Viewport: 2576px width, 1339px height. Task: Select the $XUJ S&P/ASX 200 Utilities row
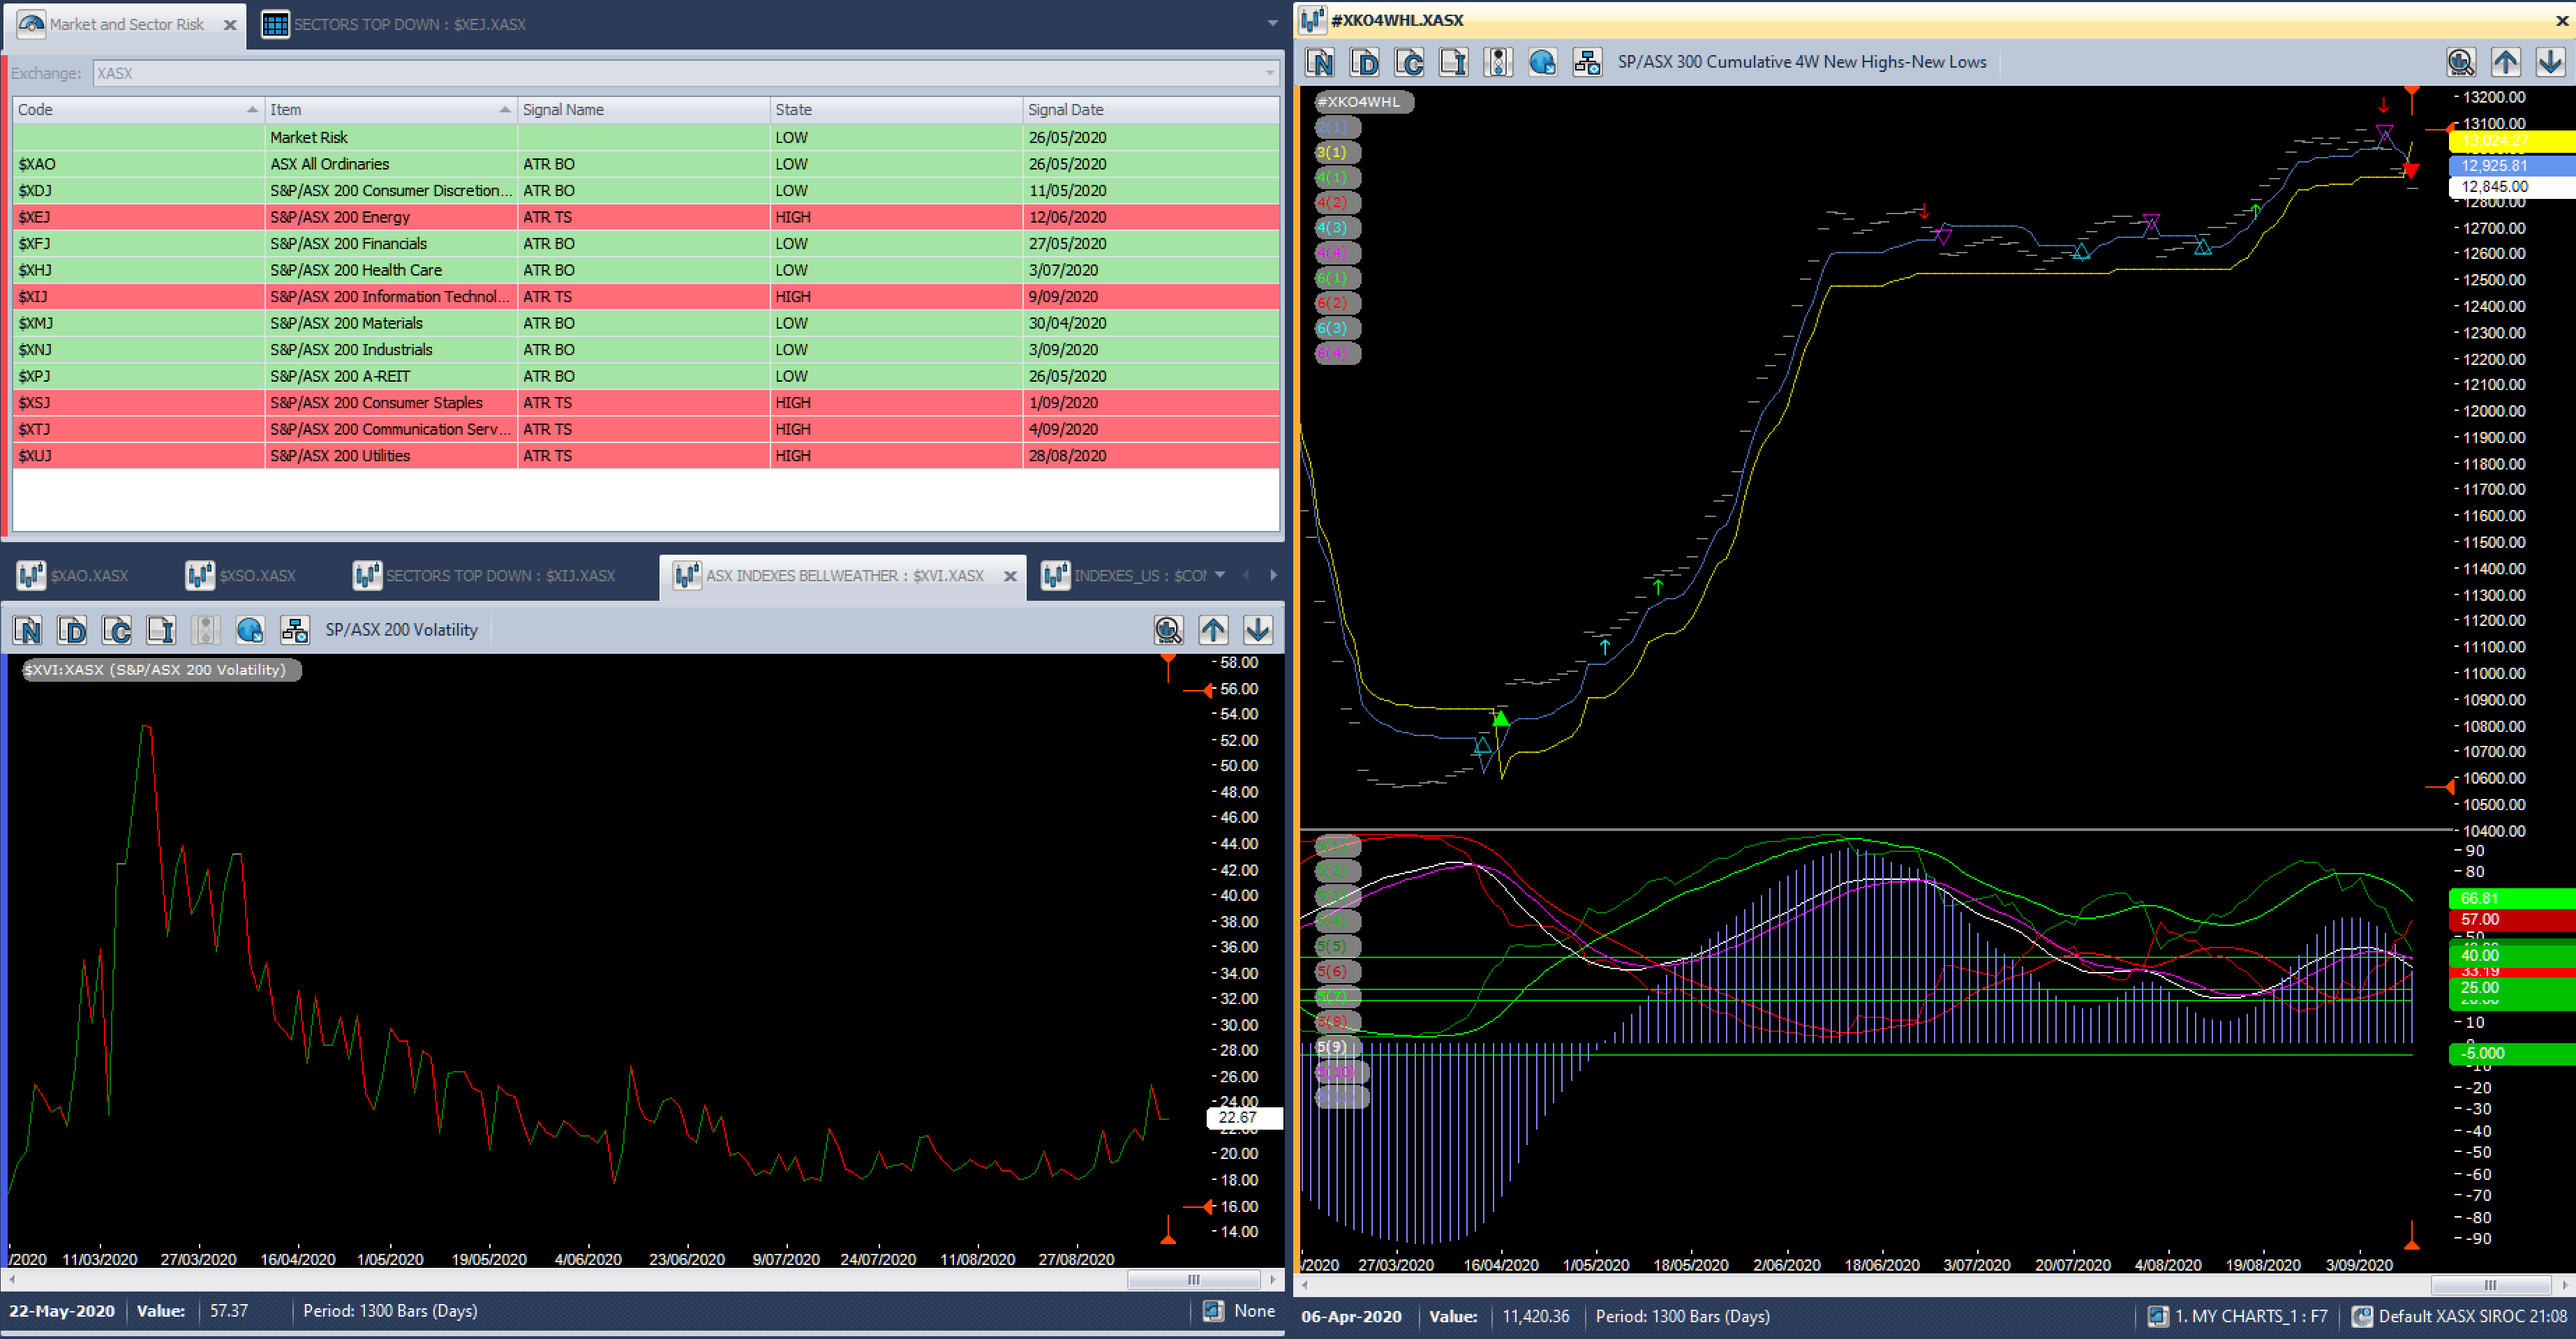tap(646, 456)
